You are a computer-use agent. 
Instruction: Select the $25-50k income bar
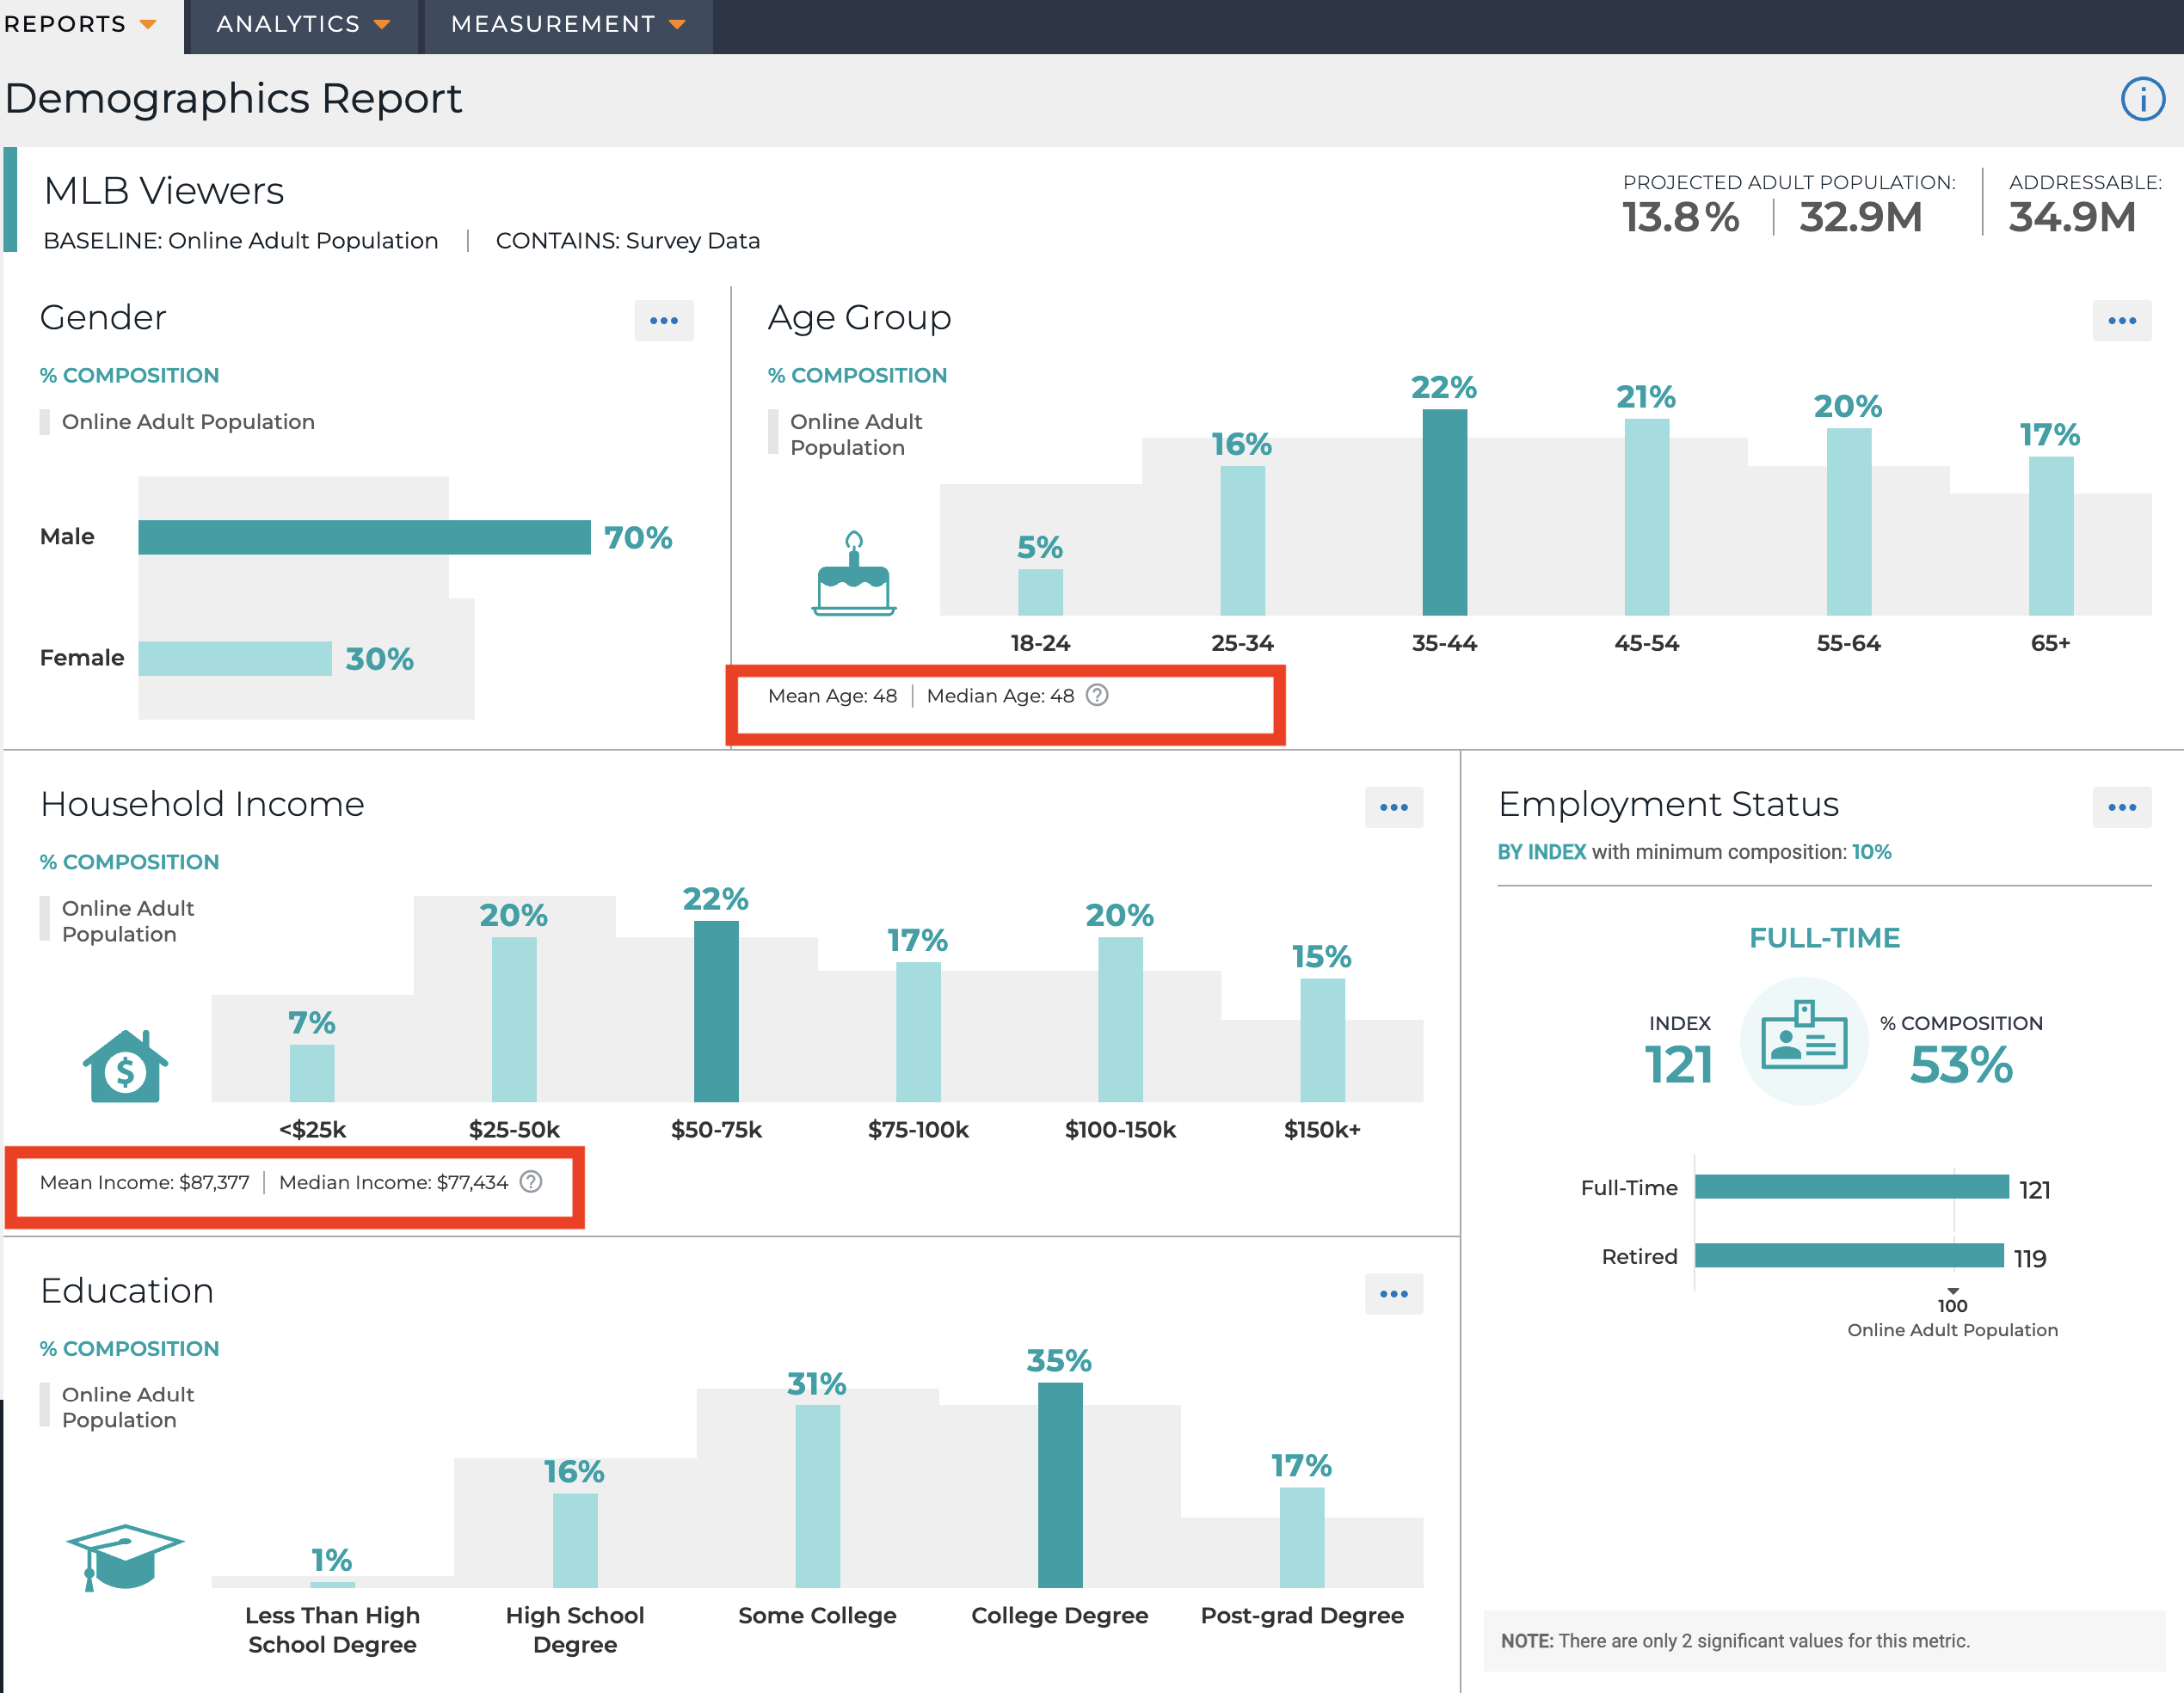tap(514, 1020)
